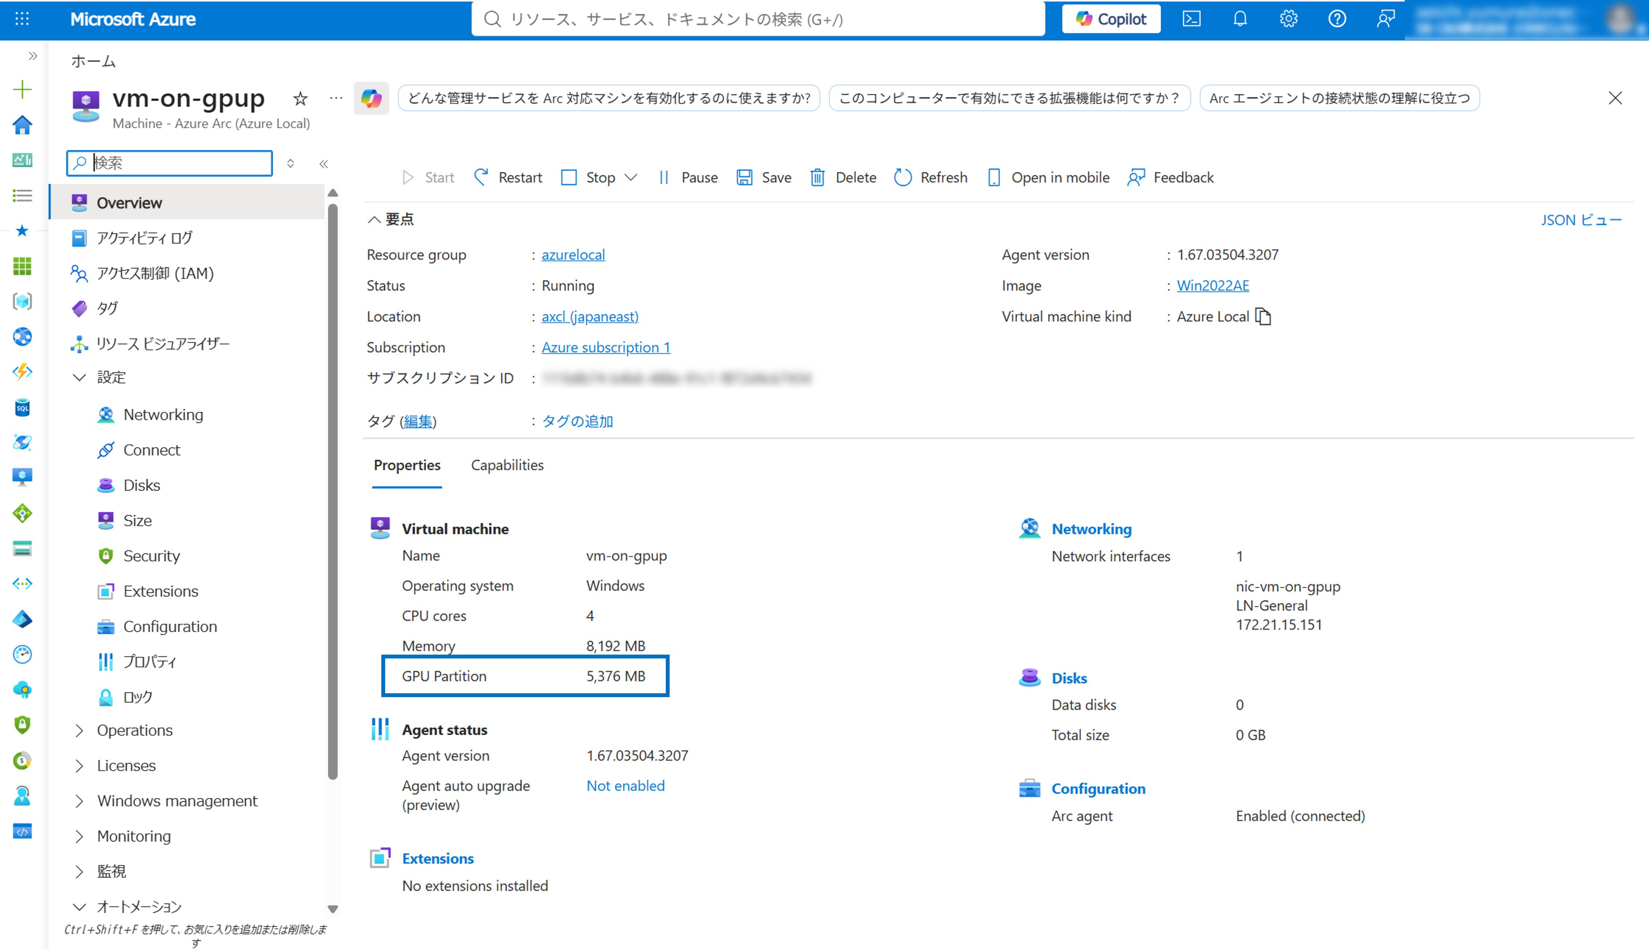Image resolution: width=1649 pixels, height=949 pixels.
Task: Switch to the Capabilities tab
Action: [x=507, y=465]
